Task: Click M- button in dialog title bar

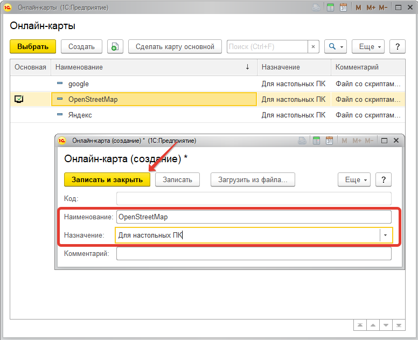Action: pyautogui.click(x=369, y=141)
